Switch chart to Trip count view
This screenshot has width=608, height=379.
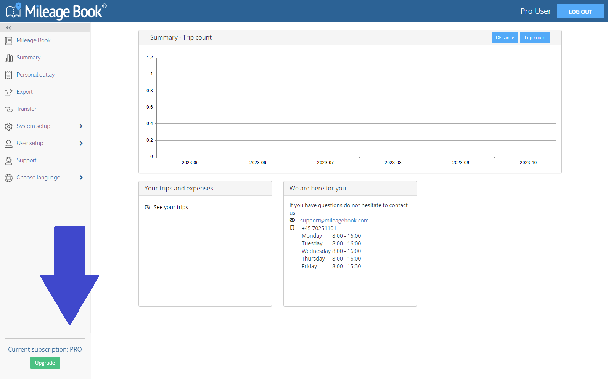[535, 38]
